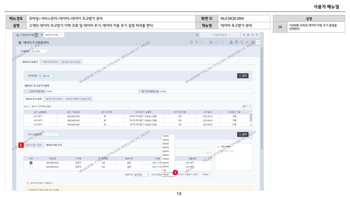Image resolution: width=350 pixels, height=197 pixels.
Task: Click the 받기 상품번호 column header
Action: click(40, 112)
